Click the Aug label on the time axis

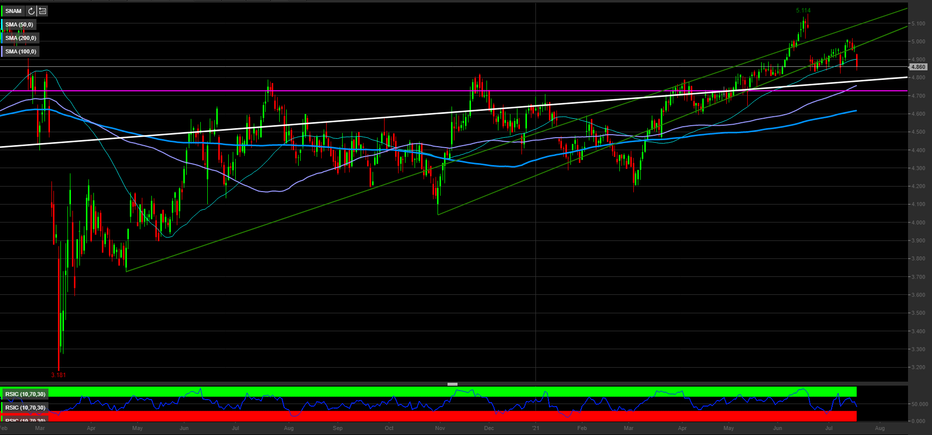(x=880, y=428)
